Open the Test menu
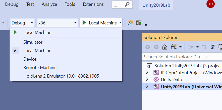Image resolution: width=222 pixels, height=110 pixels. tap(30, 4)
